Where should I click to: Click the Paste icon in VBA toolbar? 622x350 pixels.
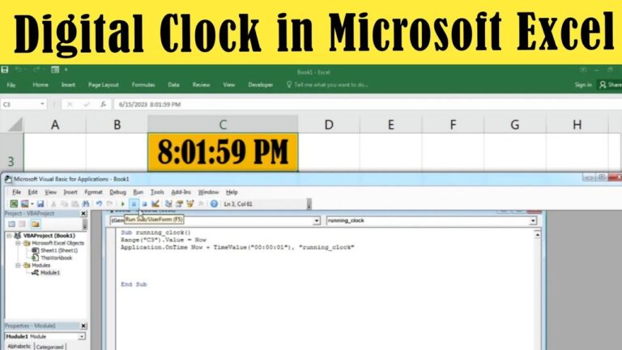pyautogui.click(x=75, y=204)
